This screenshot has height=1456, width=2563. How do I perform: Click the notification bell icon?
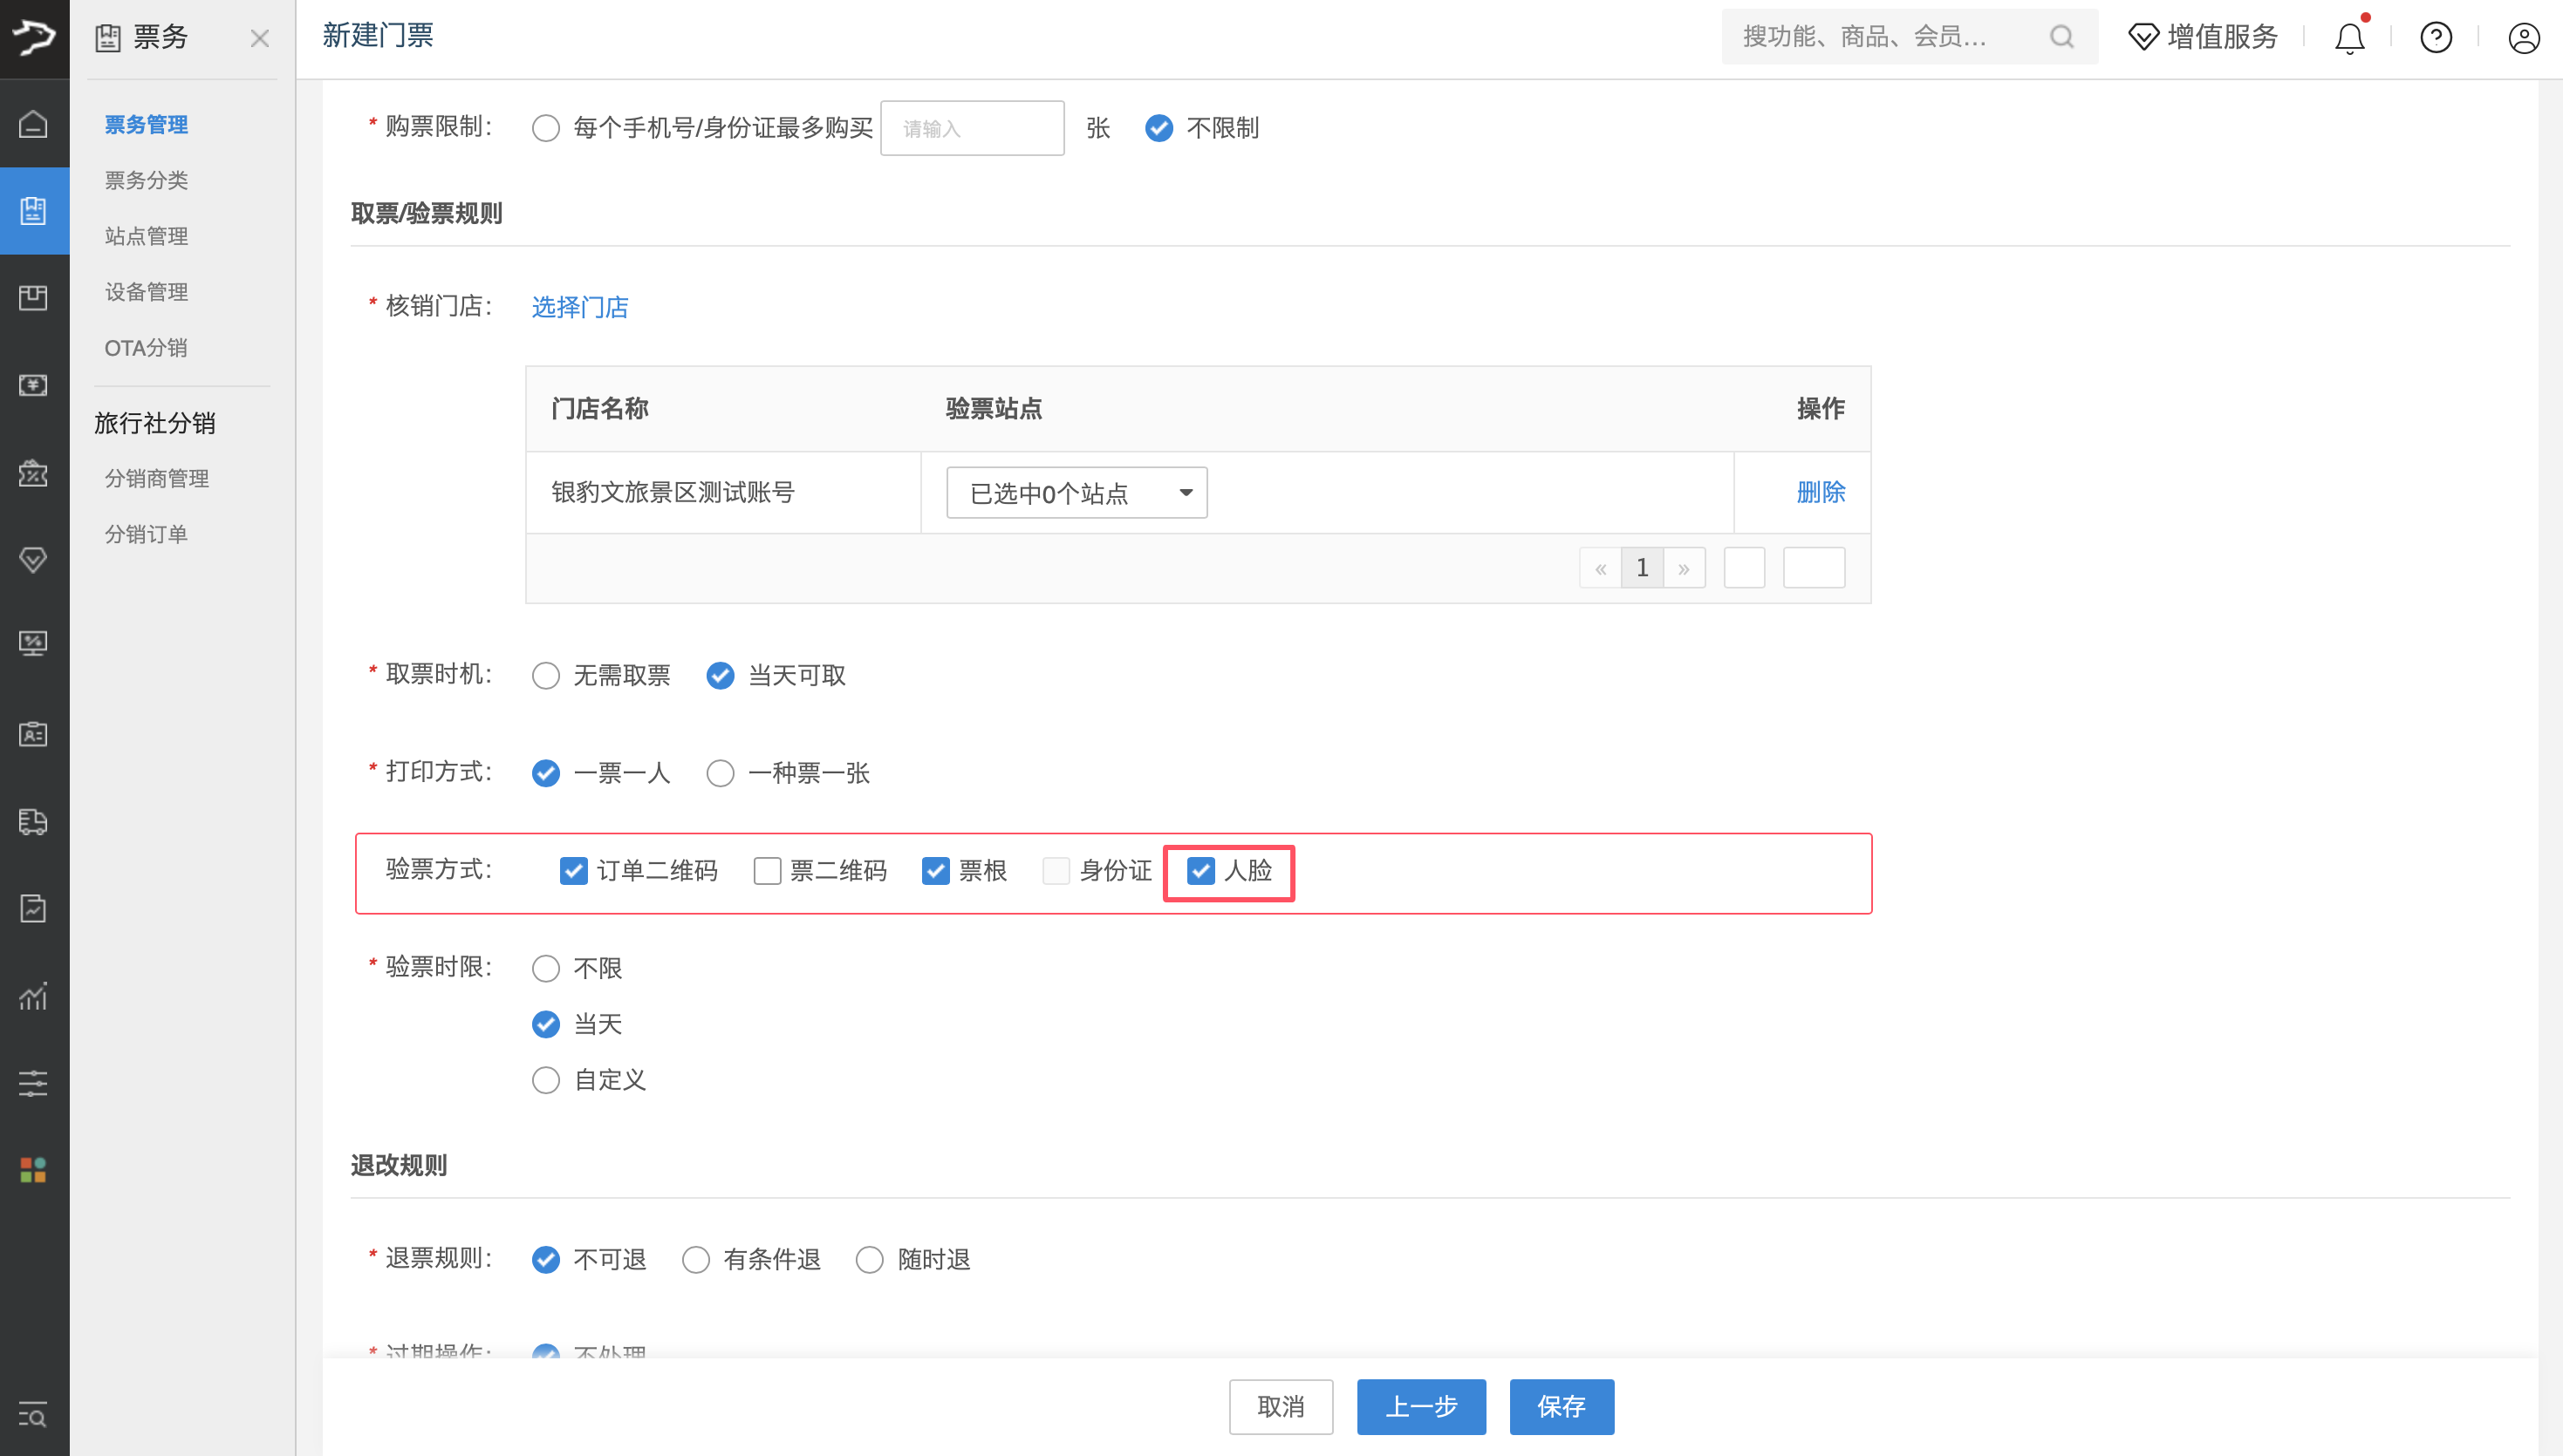2349,38
